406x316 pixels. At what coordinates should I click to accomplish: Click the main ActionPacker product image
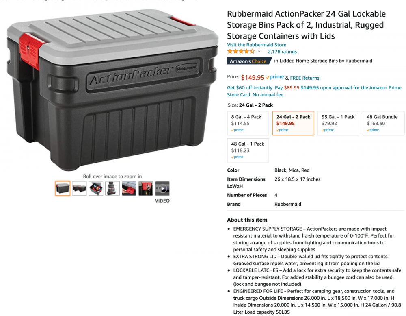[112, 90]
